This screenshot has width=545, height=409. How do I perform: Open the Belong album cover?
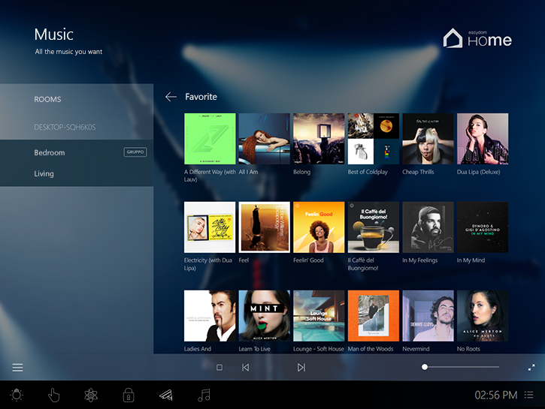[x=319, y=139]
